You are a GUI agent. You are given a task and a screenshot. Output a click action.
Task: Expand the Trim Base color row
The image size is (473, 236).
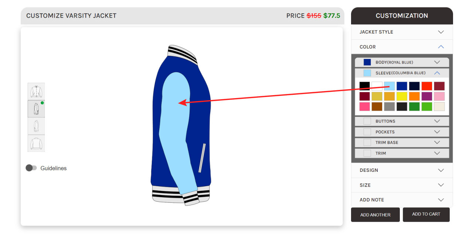(x=402, y=143)
